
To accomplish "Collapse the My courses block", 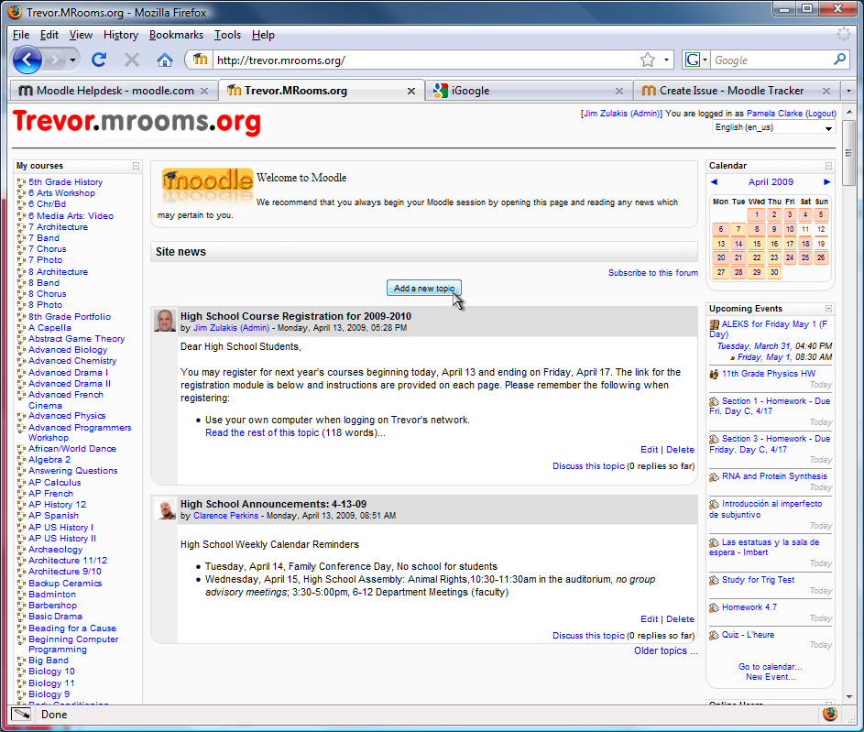I will point(137,166).
